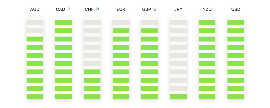Pick the JPY currency label
The width and height of the screenshot is (270, 108).
(x=178, y=9)
